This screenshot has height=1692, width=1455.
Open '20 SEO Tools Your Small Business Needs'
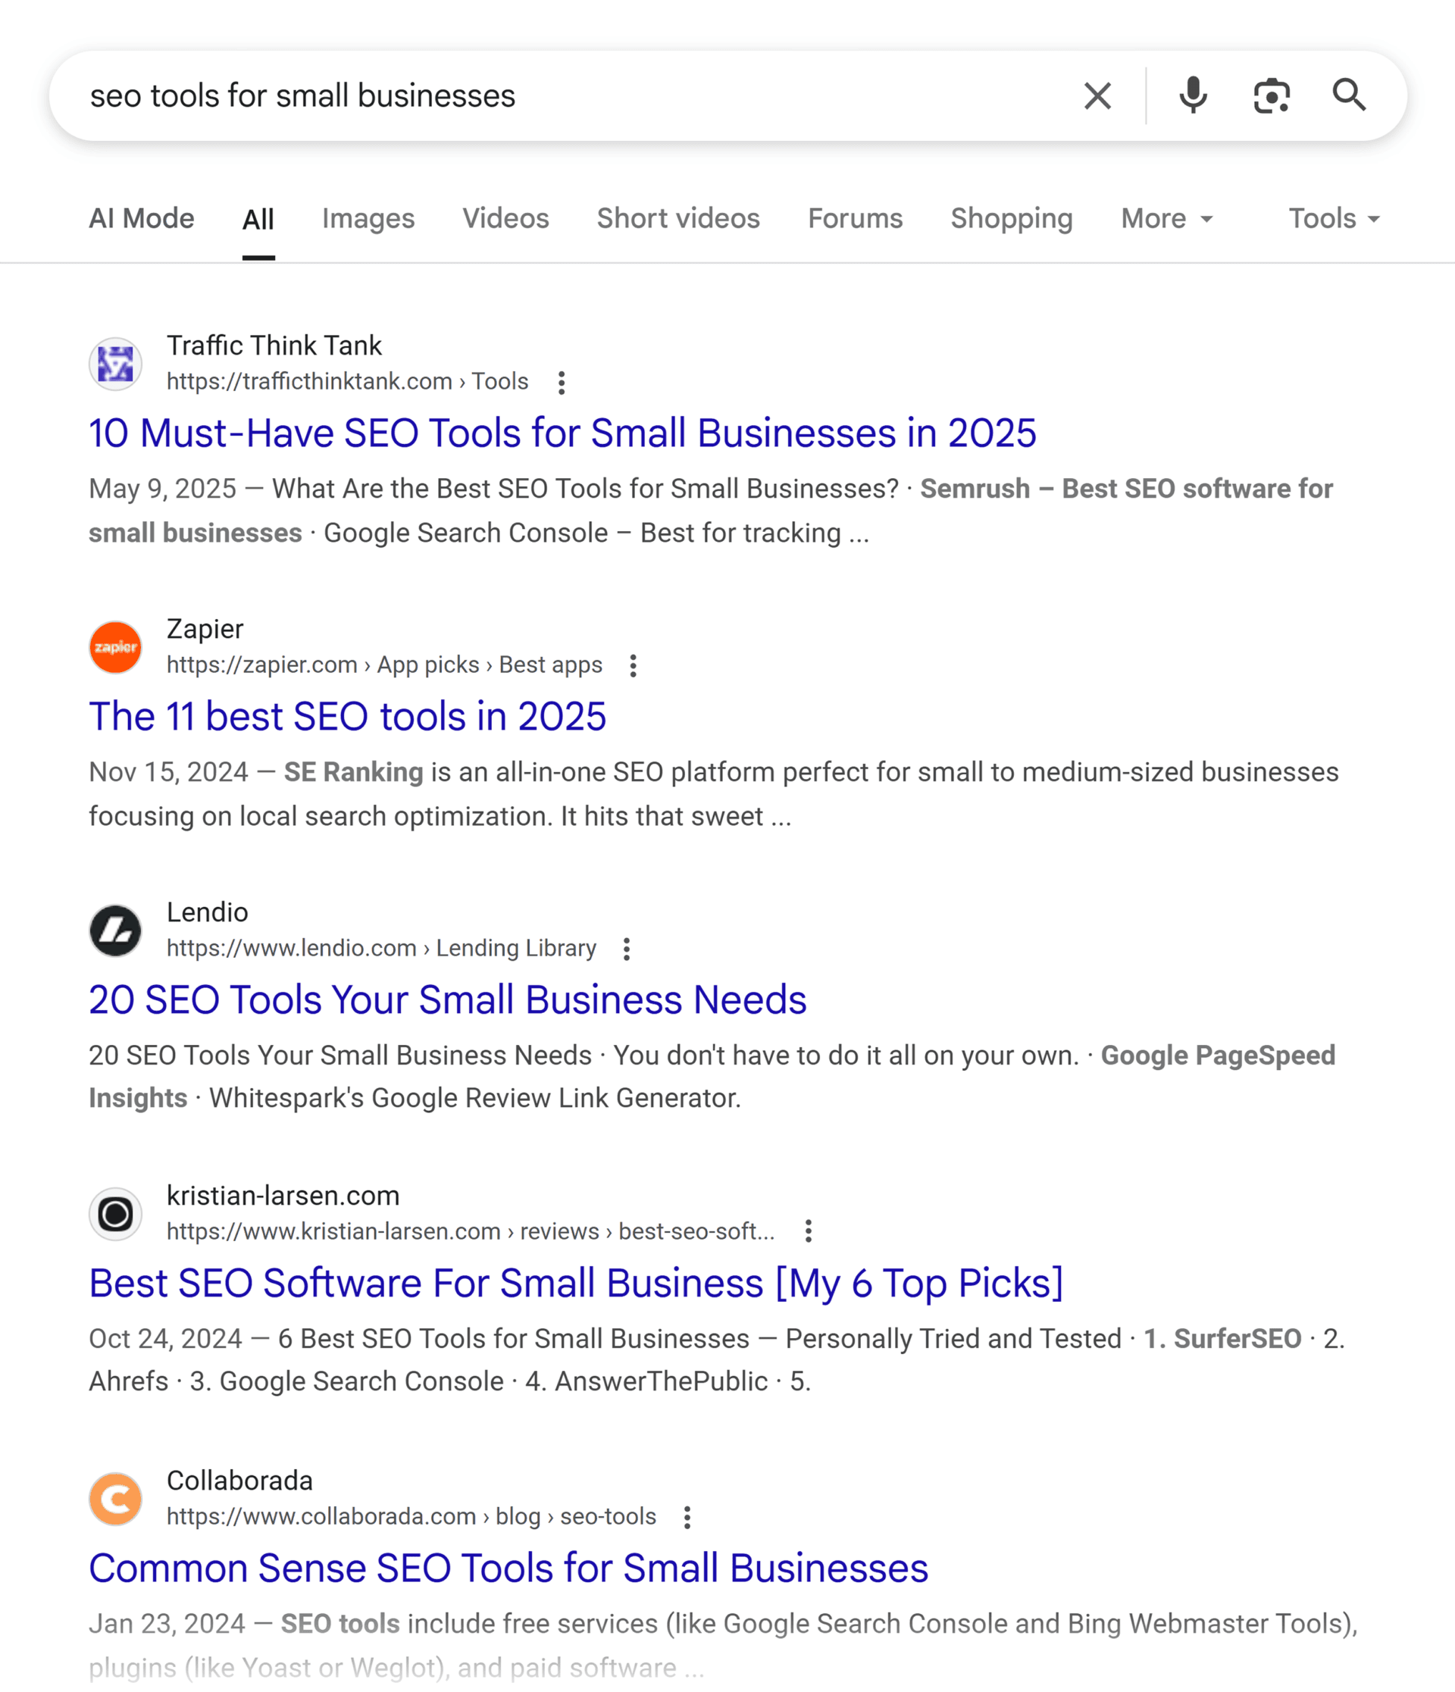[x=447, y=1000]
